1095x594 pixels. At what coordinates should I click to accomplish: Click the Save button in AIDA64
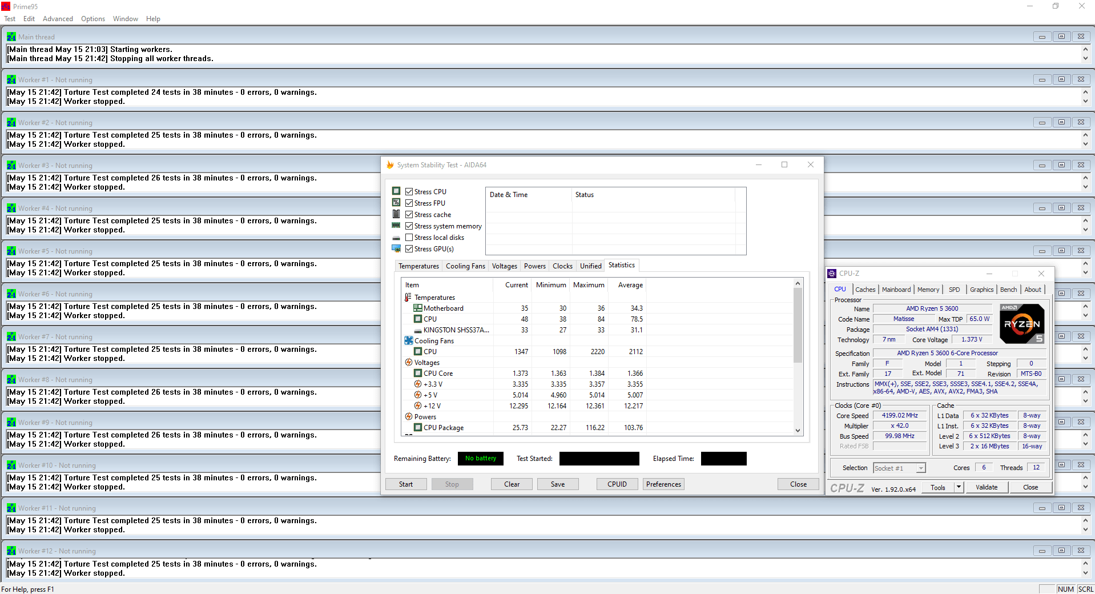pos(558,484)
